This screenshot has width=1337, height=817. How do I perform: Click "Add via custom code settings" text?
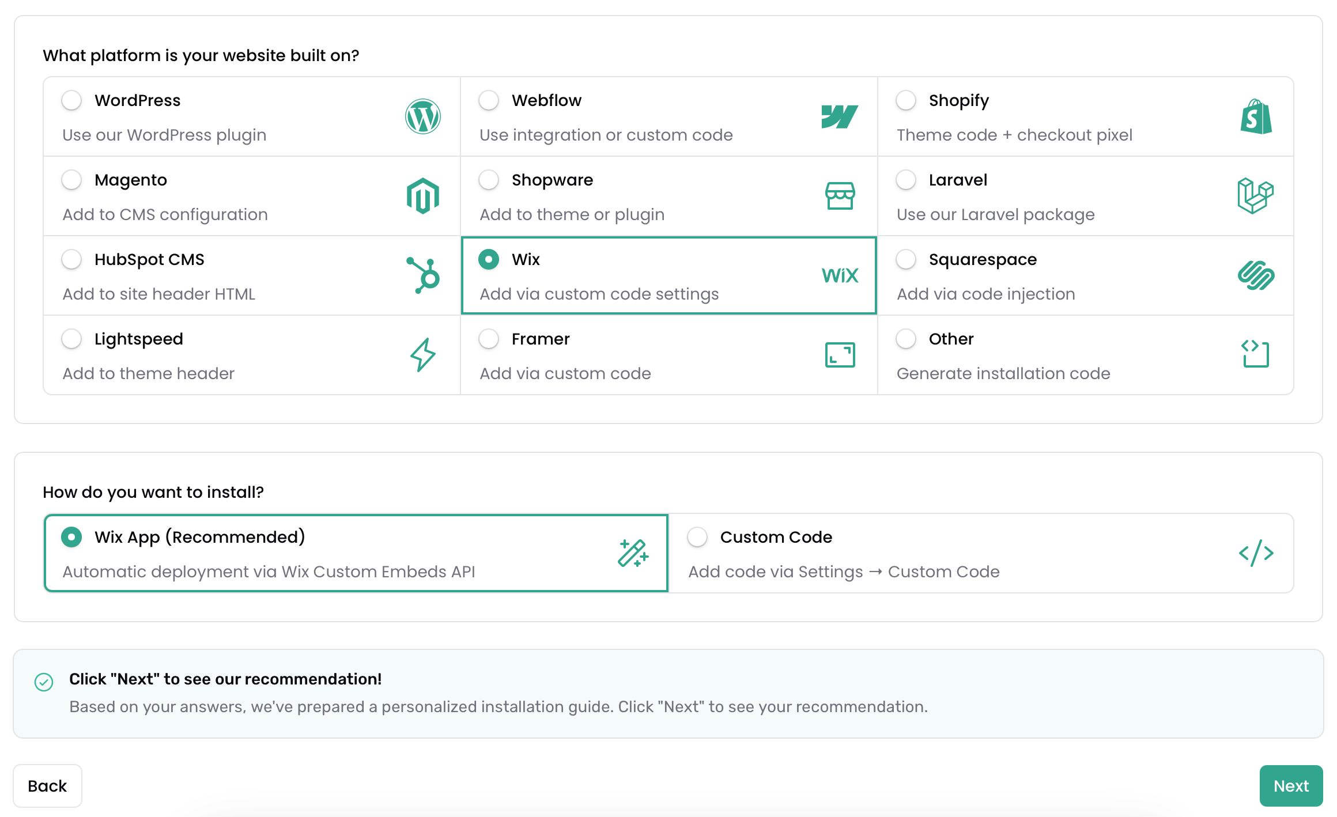[x=599, y=294]
